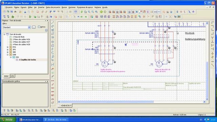Click the small arrow button below Activo
This screenshot has height=122, width=217.
(46, 30)
